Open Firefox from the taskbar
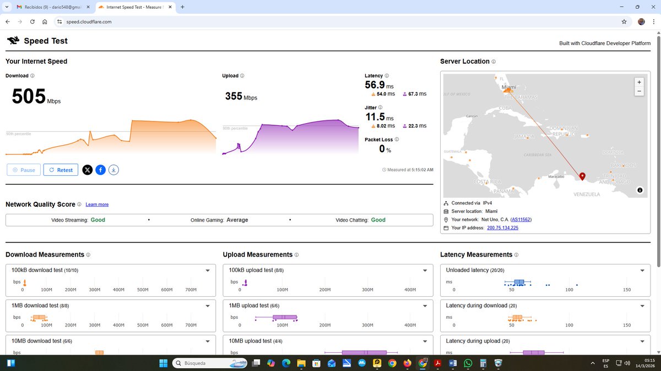The width and height of the screenshot is (661, 371). click(407, 363)
